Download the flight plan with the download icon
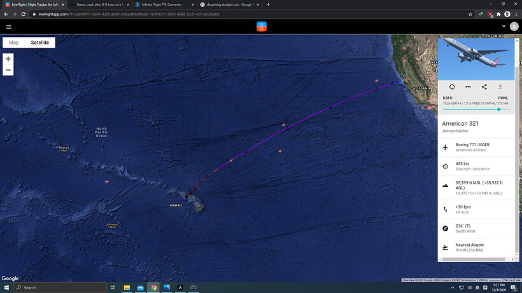The height and width of the screenshot is (293, 522). click(500, 86)
